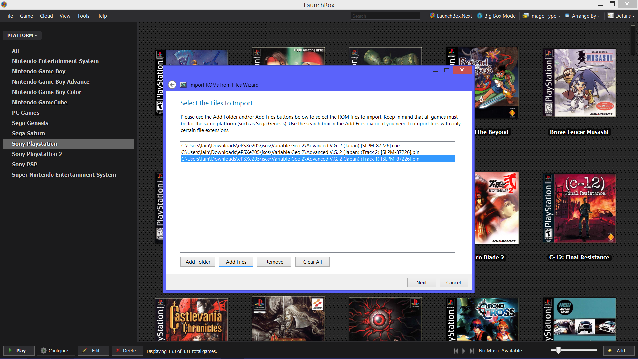Viewport: 638px width, 359px height.
Task: Select Nintendo Game Boy Color platform
Action: tap(68, 92)
